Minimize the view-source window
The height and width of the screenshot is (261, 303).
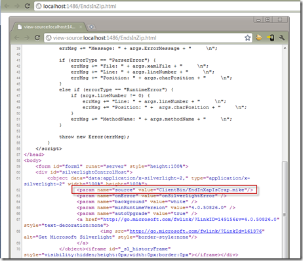[x=258, y=20]
